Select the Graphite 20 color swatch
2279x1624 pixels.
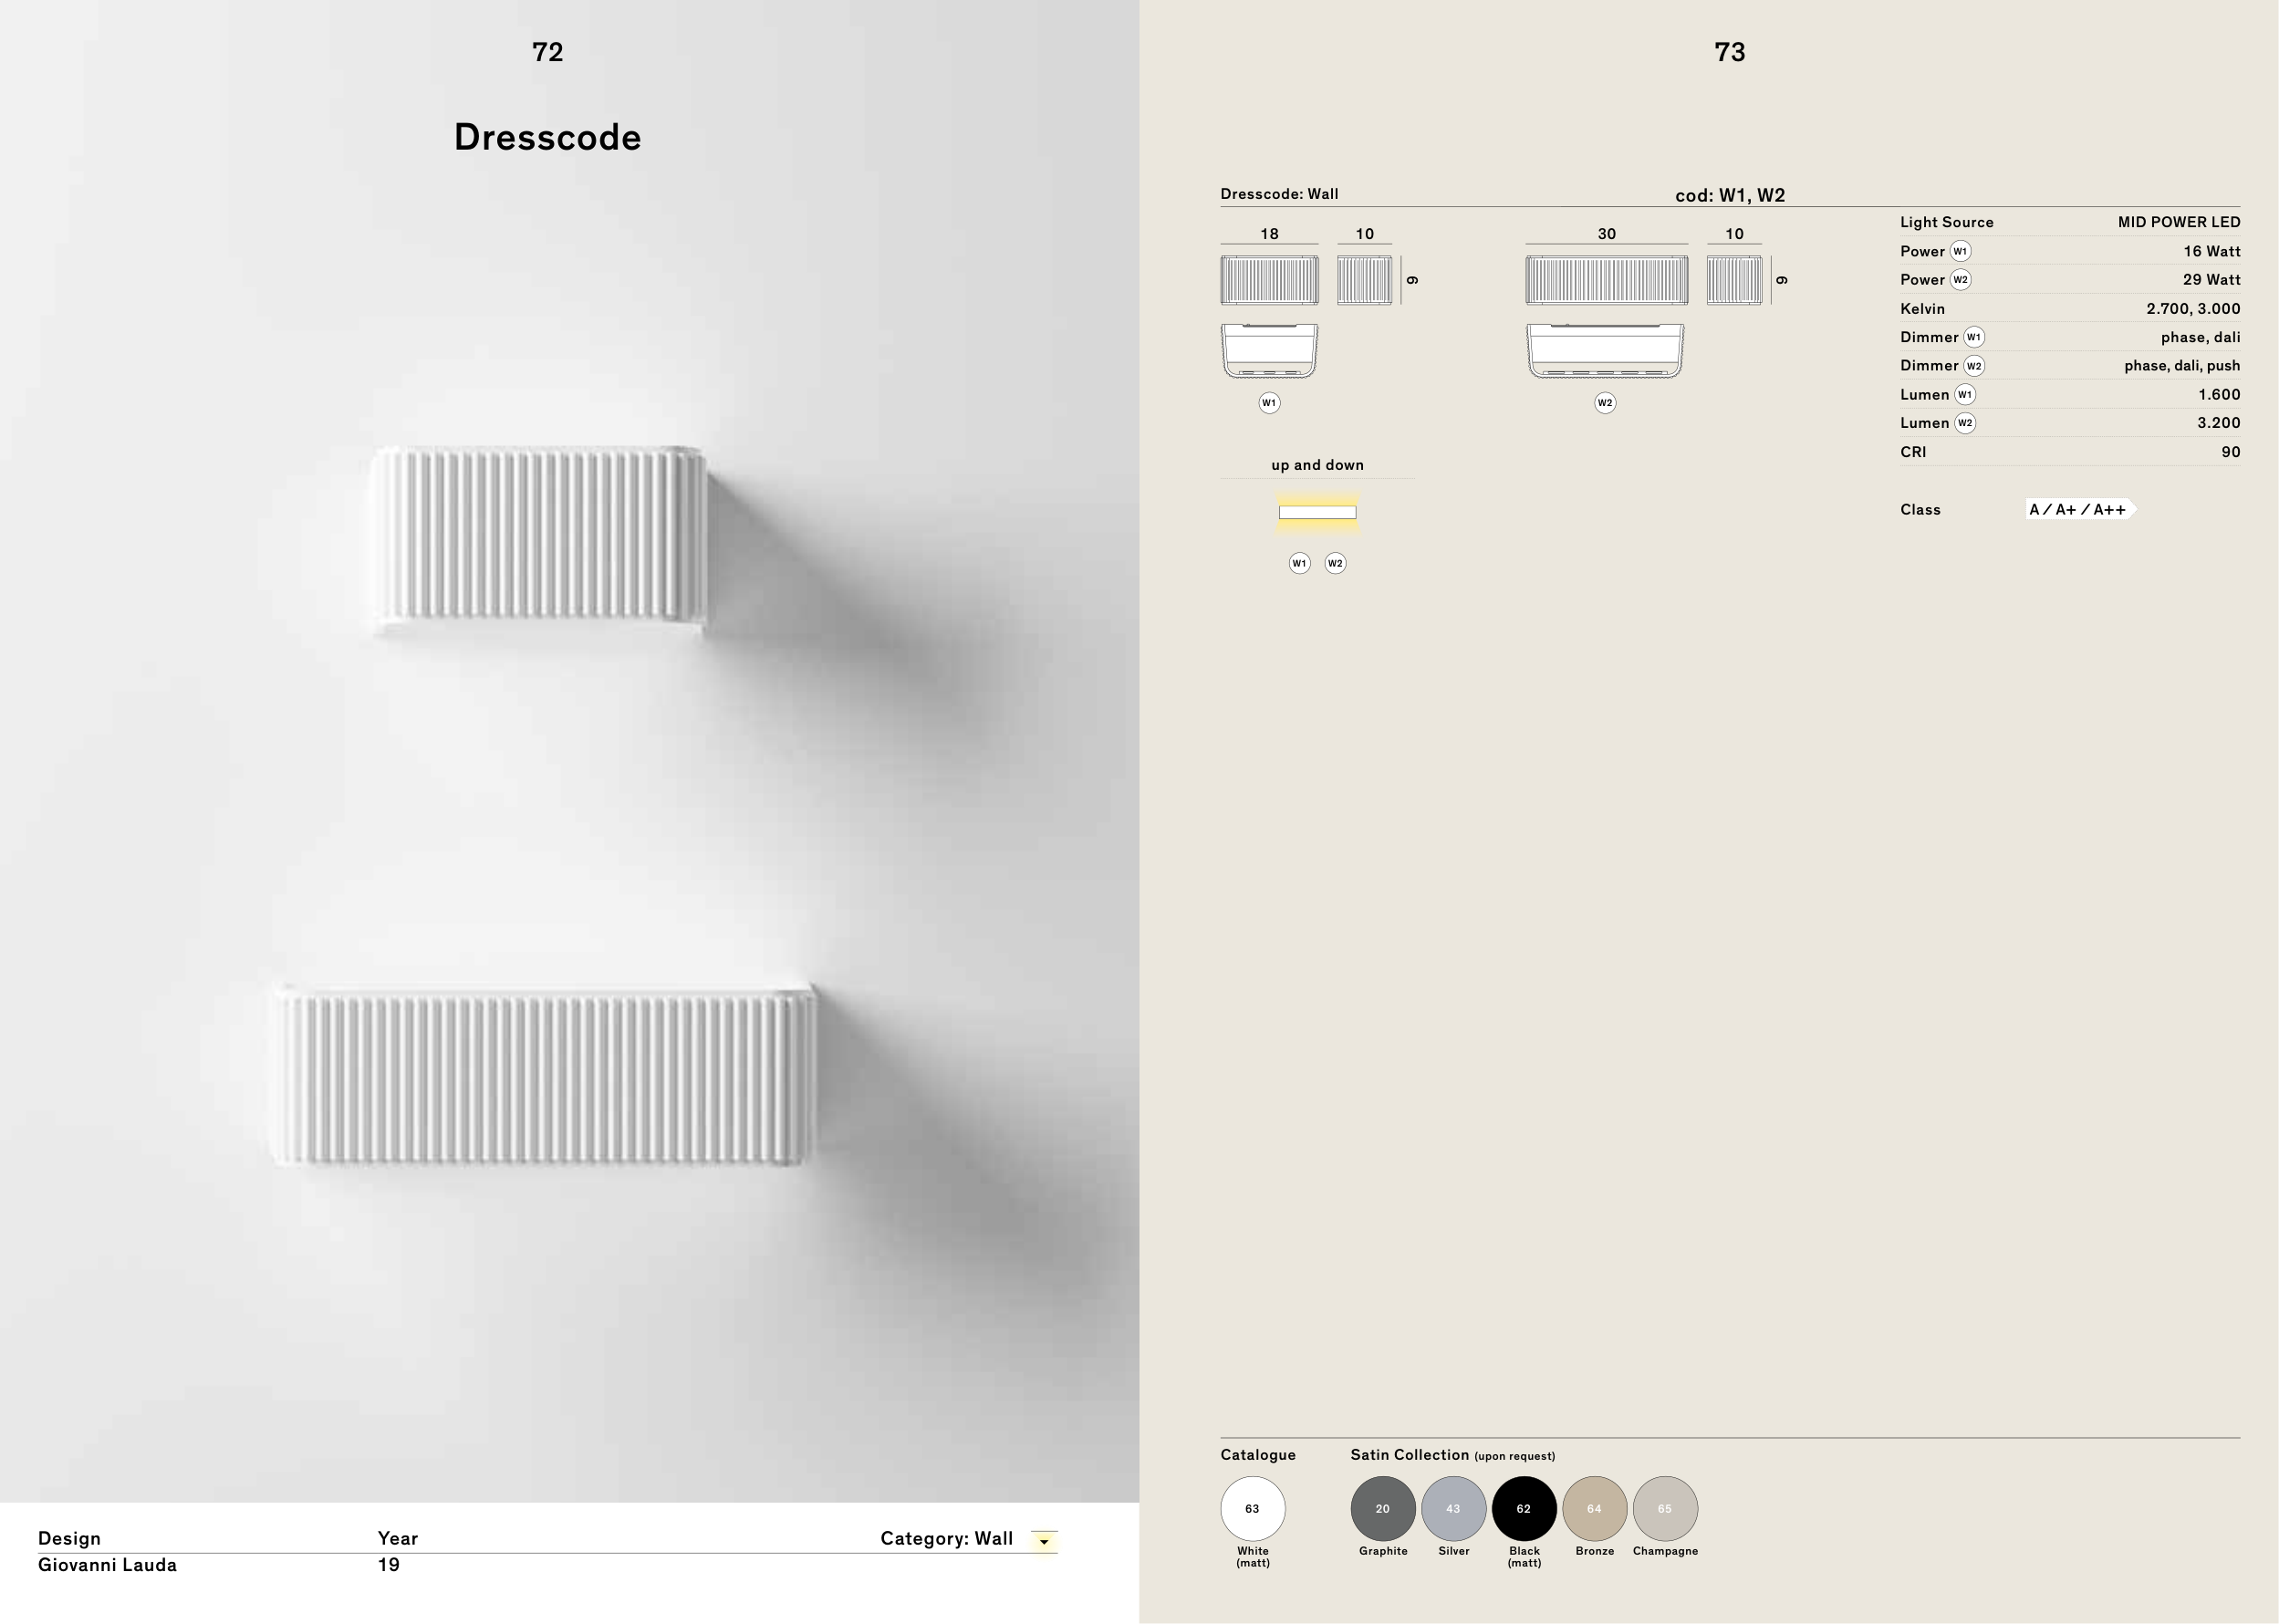coord(1382,1508)
